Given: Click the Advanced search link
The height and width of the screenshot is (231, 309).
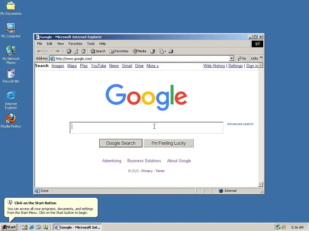Looking at the screenshot, I should [x=240, y=124].
